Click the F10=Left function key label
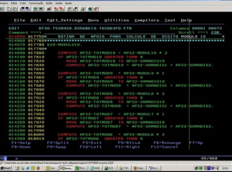Viewport: 232px width, 172px height. click(x=91, y=147)
